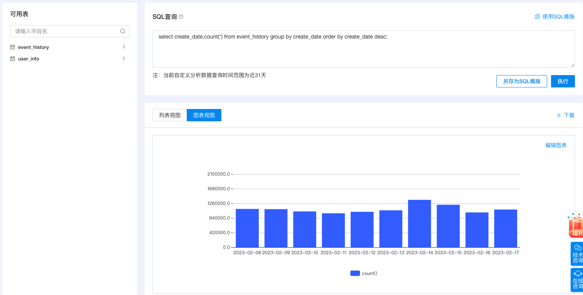Viewport: 583px width, 295px height.
Task: Expand the user_info table chevron
Action: [x=124, y=59]
